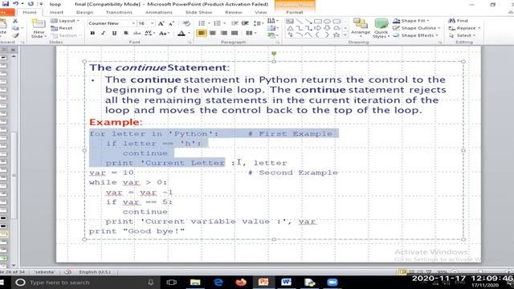
Task: Select the text box shape
Action: click(290, 21)
